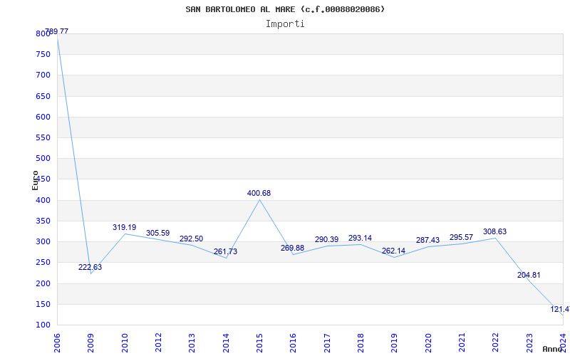570x356 pixels.
Task: Select the 305.59 data label
Action: tap(157, 234)
